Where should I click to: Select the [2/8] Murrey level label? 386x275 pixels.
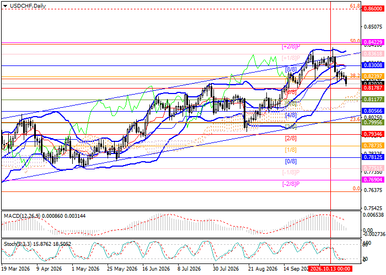[291, 138]
